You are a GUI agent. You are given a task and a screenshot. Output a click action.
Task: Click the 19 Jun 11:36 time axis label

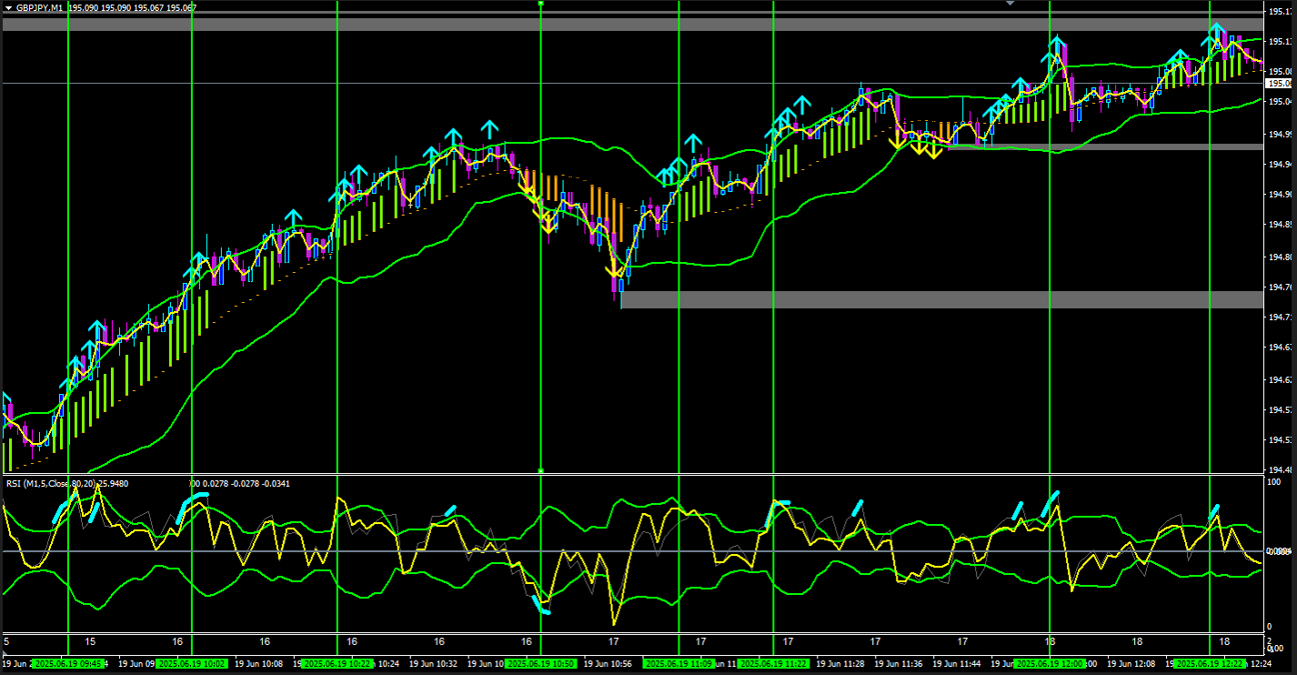(899, 664)
